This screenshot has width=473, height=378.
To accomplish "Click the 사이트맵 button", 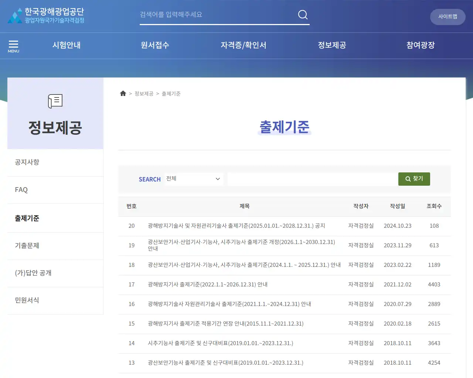I will pos(448,17).
